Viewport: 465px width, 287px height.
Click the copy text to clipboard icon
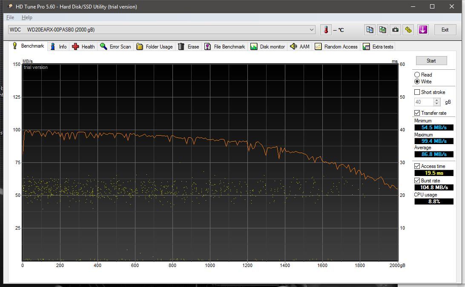(x=370, y=30)
